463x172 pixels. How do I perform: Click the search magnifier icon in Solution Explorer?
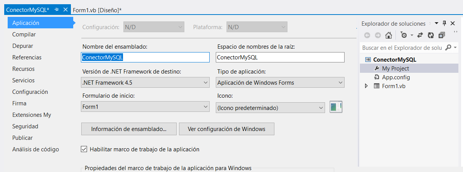point(448,48)
